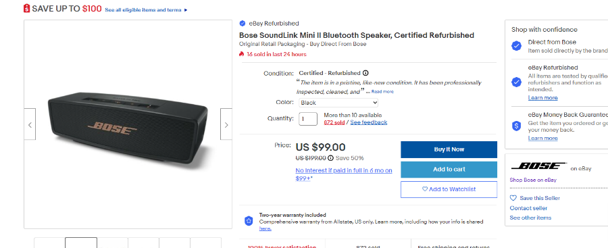The width and height of the screenshot is (608, 248).
Task: Click the info icon beside US $199.00
Action: point(330,158)
